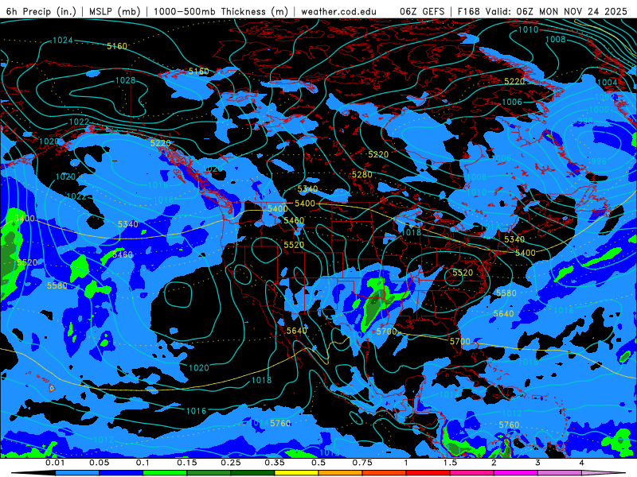Click the 0.75 legend value
The height and width of the screenshot is (477, 637).
362,463
